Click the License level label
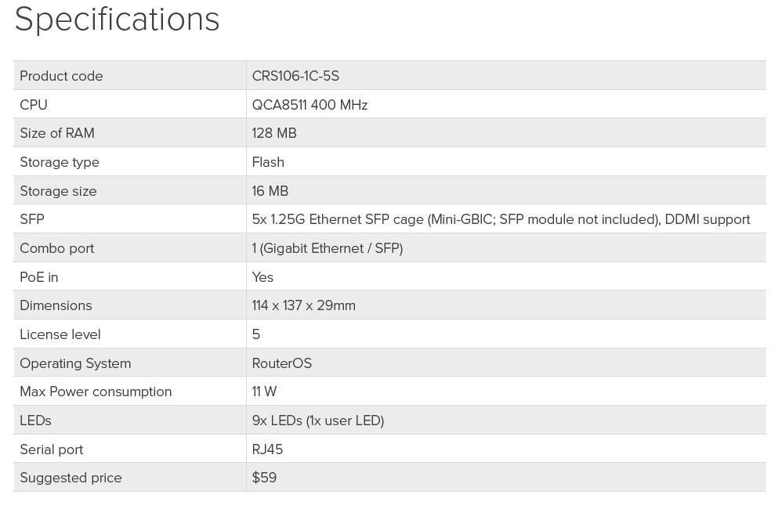 pos(60,334)
